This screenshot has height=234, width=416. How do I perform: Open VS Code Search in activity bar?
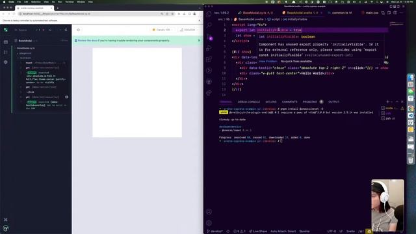[x=209, y=25]
